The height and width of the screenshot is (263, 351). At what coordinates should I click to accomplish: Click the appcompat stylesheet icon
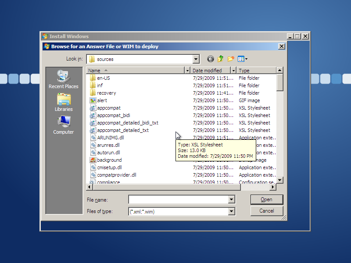click(93, 108)
